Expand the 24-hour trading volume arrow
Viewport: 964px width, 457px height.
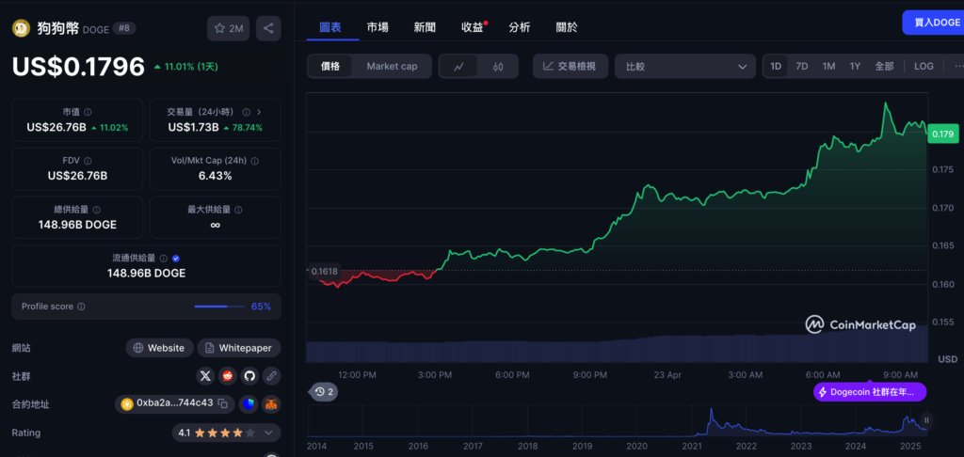(x=259, y=112)
